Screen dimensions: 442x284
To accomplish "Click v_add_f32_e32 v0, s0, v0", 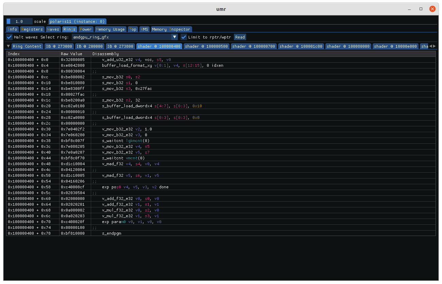I will click(131, 199).
